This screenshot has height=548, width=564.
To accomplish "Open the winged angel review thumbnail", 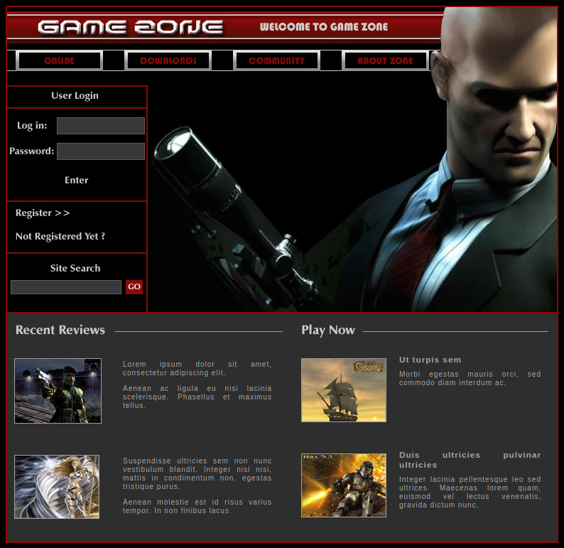I will point(57,487).
